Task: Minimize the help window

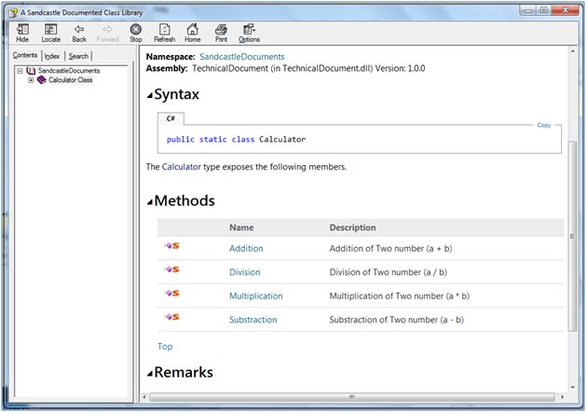Action: [528, 11]
